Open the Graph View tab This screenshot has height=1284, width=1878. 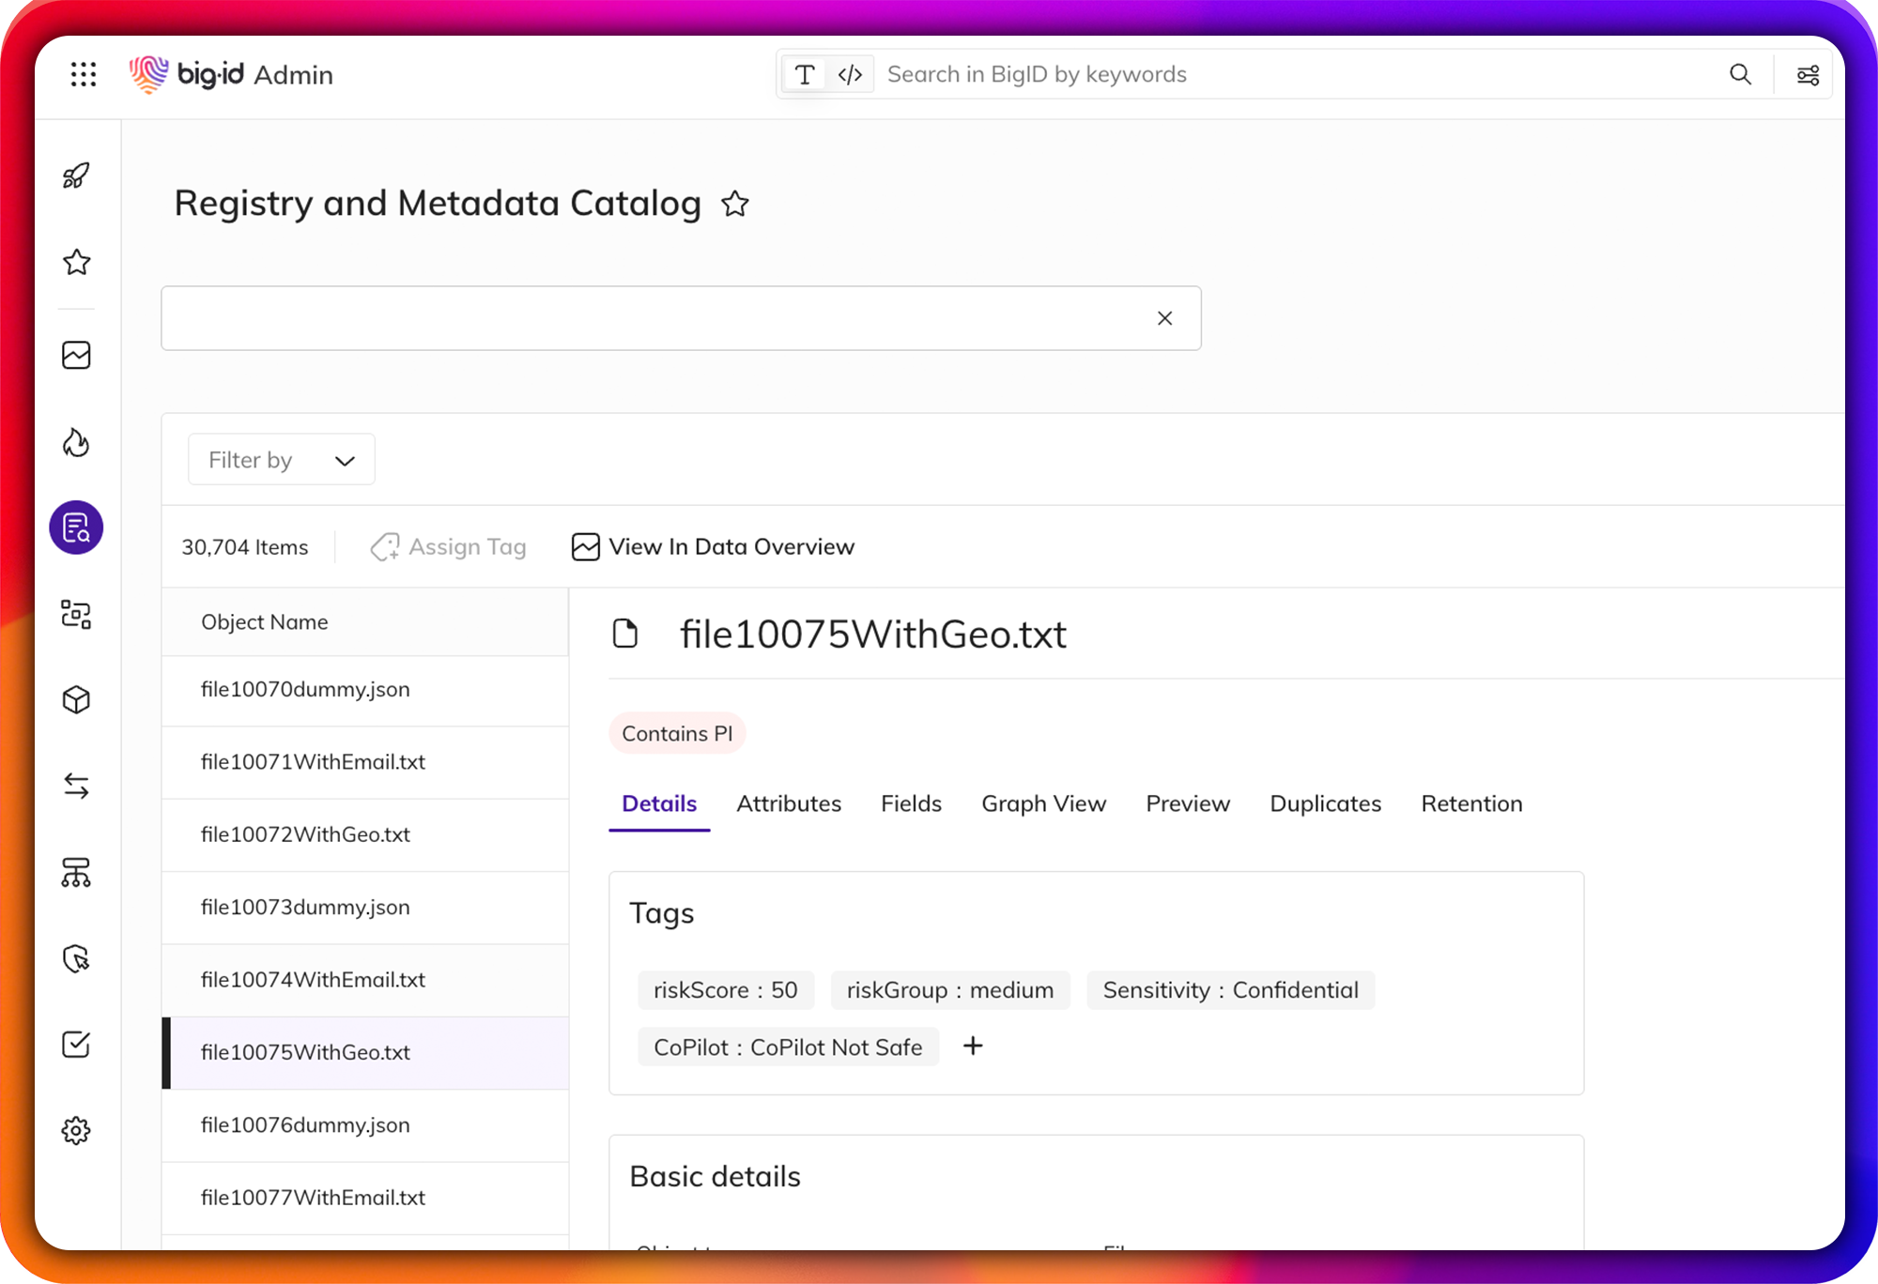coord(1043,803)
